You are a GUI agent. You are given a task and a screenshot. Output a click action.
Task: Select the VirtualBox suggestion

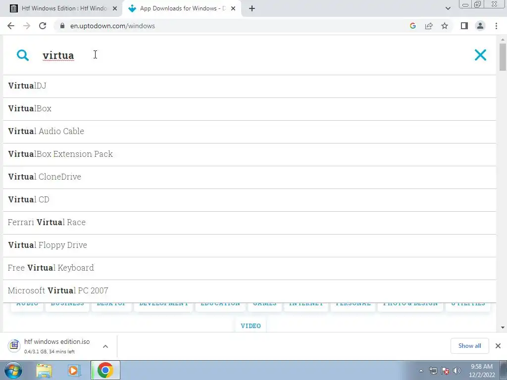(250, 109)
